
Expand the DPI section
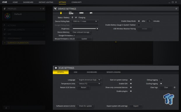[x=24, y=34]
